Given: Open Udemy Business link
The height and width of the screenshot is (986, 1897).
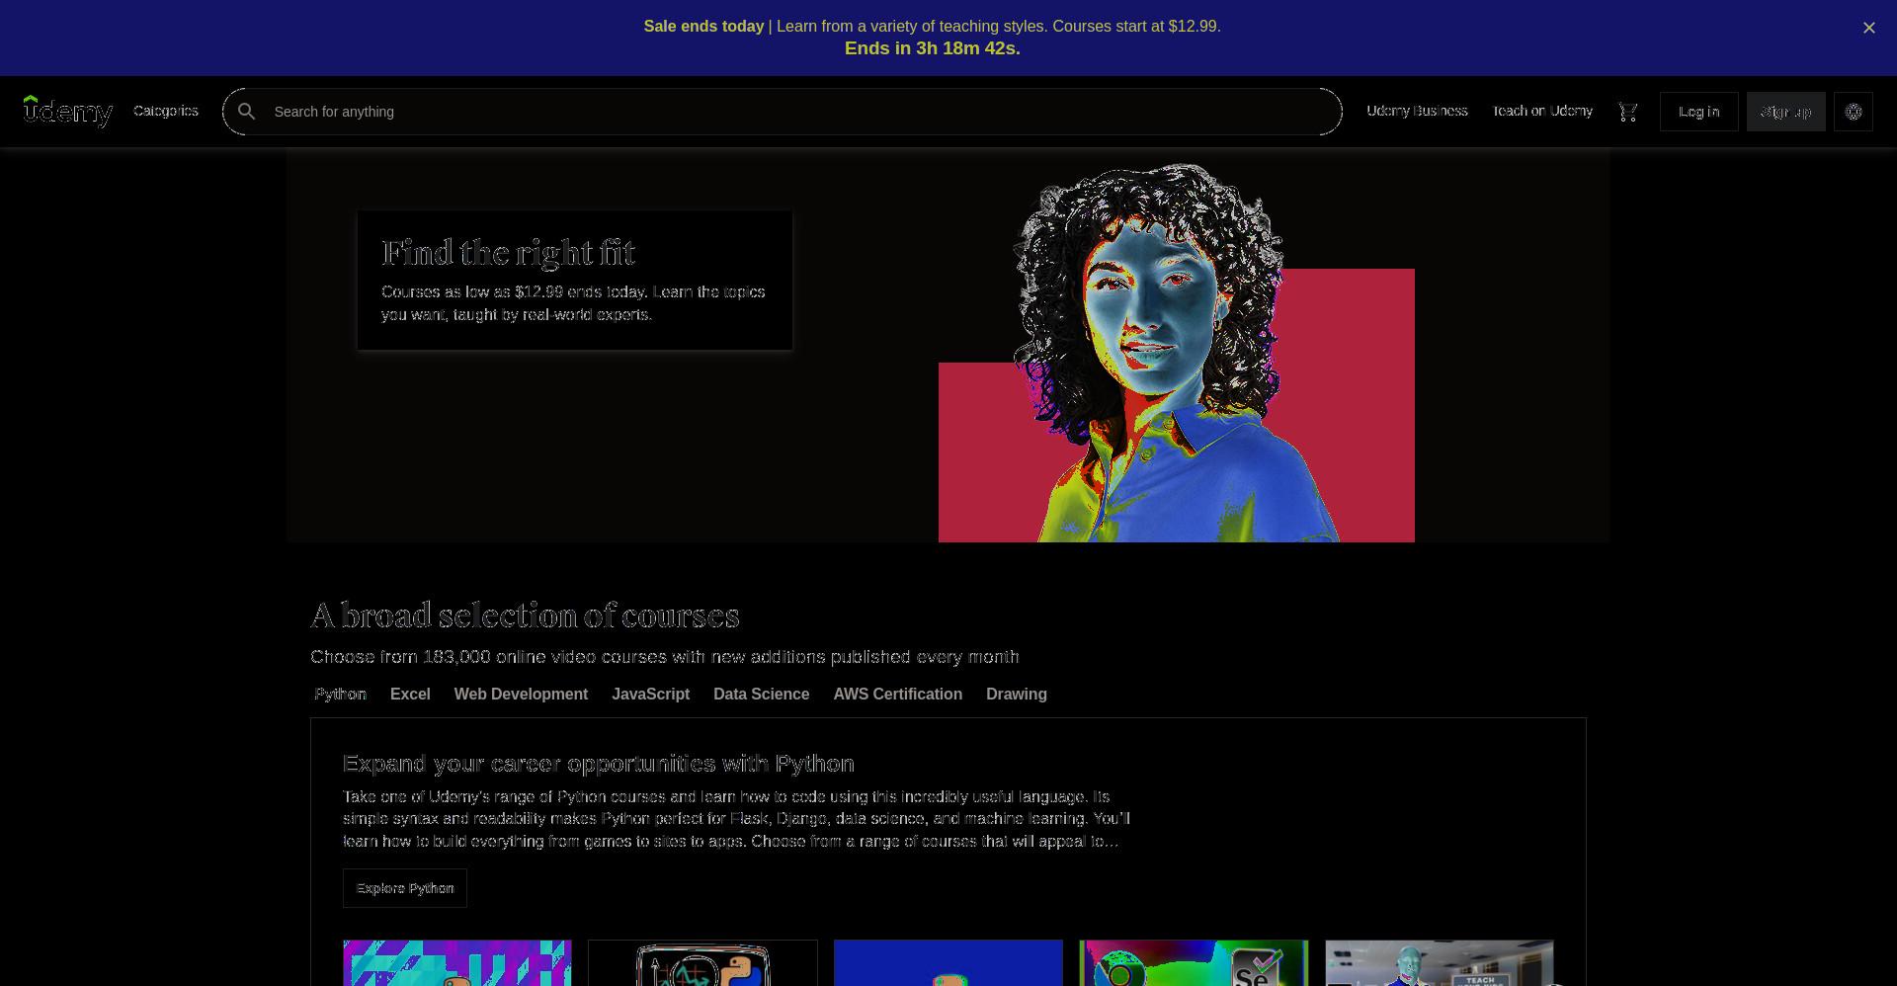Looking at the screenshot, I should tap(1417, 111).
